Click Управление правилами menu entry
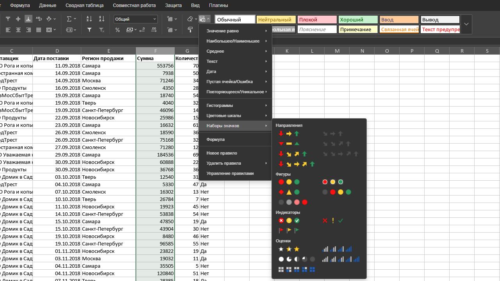The width and height of the screenshot is (500, 281). 230,173
